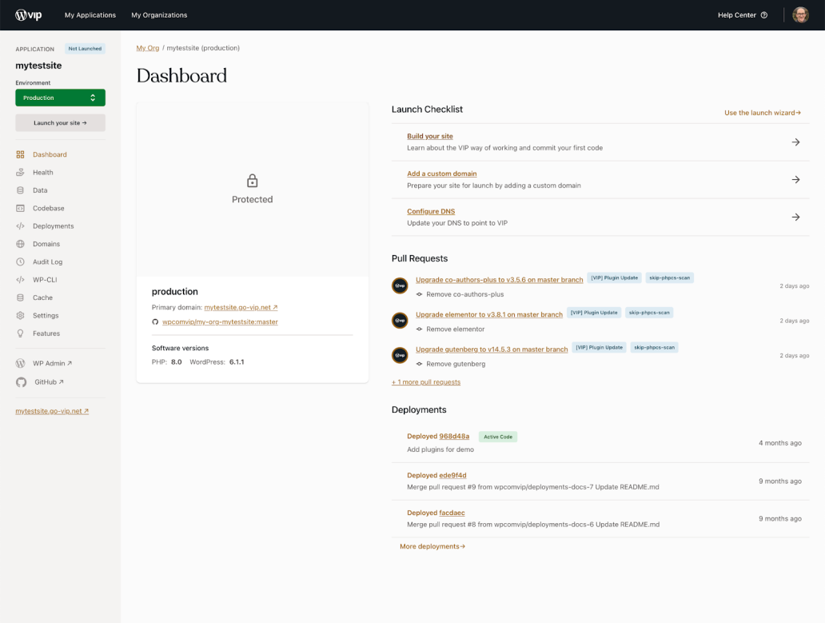825x623 pixels.
Task: Select Deployments in the sidebar menu
Action: pos(53,226)
